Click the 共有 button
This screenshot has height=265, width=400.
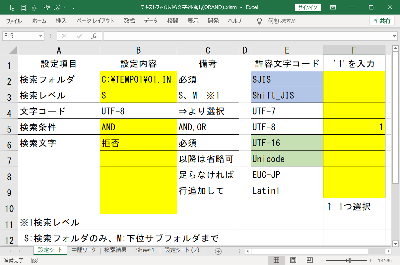click(383, 21)
